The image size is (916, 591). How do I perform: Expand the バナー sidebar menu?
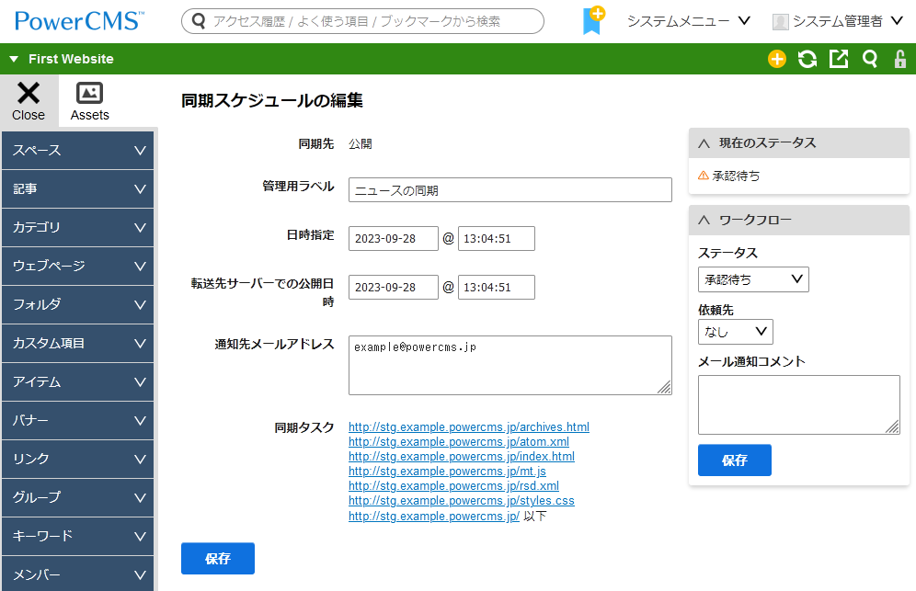click(x=77, y=420)
